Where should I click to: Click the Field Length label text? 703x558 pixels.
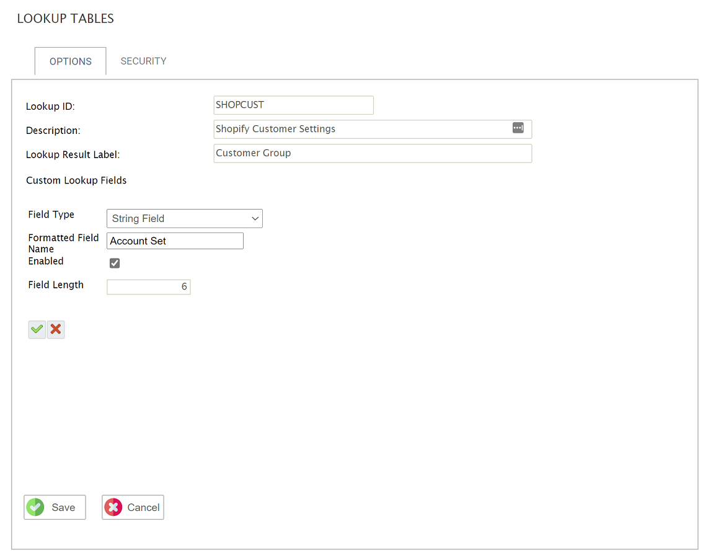click(56, 285)
